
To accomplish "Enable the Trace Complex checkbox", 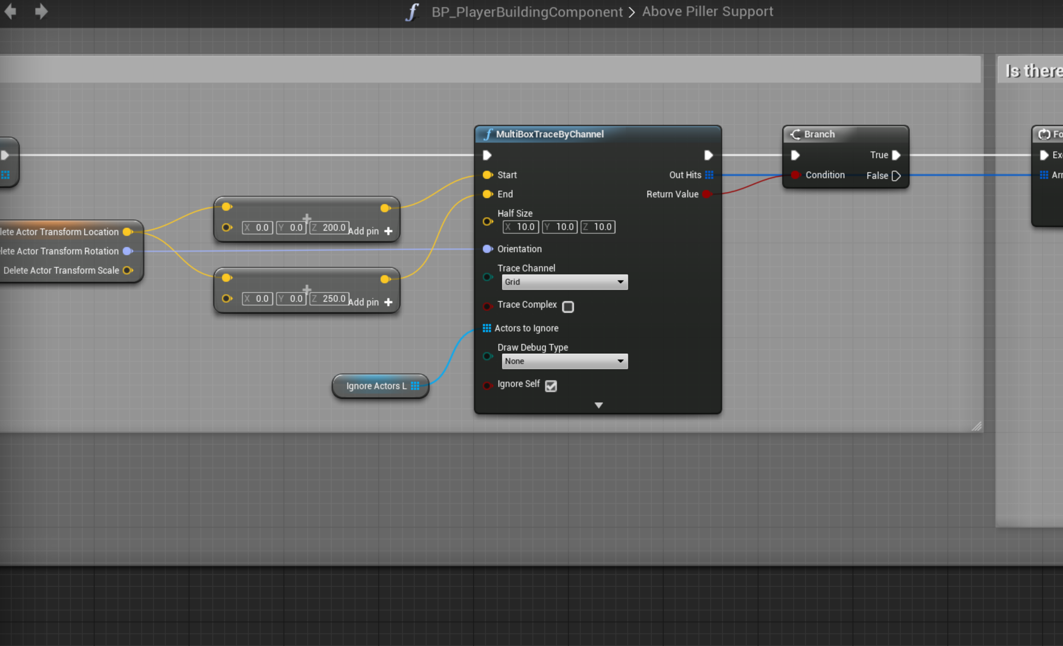I will click(x=568, y=306).
